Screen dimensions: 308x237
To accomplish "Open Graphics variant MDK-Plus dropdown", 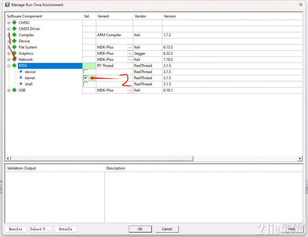I will [x=130, y=53].
